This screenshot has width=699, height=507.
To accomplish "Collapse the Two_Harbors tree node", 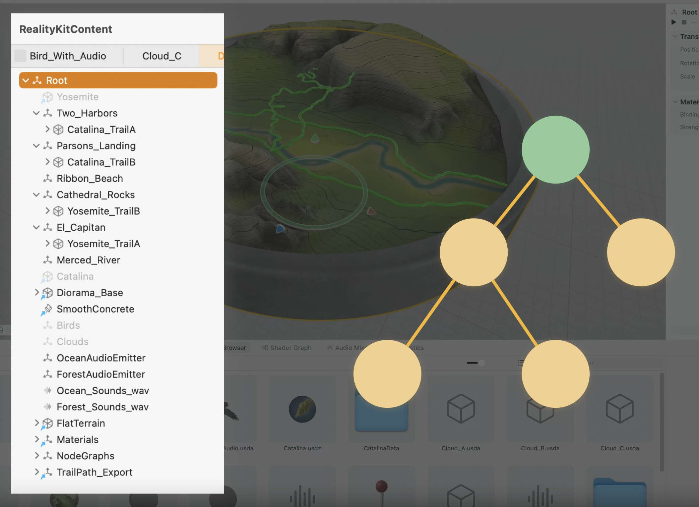I will click(x=36, y=113).
